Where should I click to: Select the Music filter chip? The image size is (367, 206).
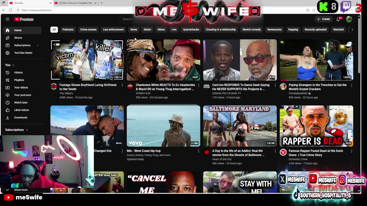[x=147, y=29]
